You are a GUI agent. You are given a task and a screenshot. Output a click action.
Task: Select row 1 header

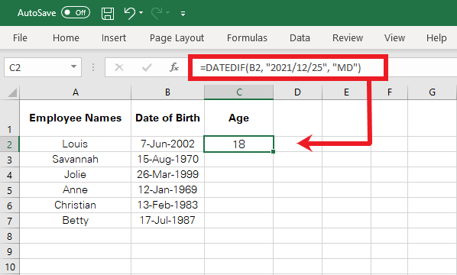10,118
